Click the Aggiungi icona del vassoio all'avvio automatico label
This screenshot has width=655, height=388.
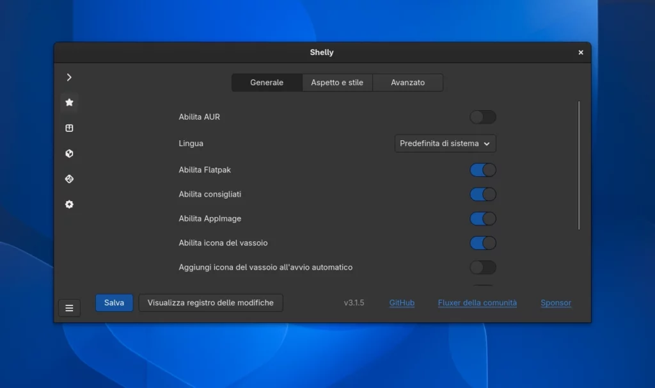click(265, 267)
